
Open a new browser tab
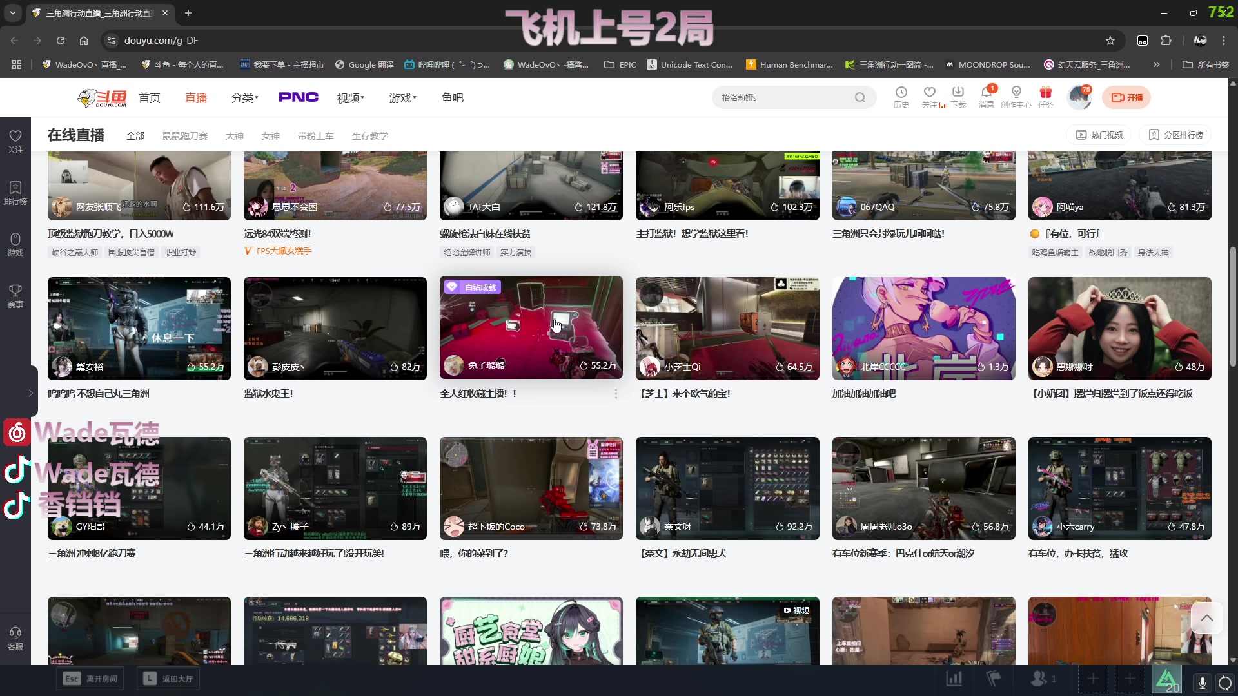188,13
